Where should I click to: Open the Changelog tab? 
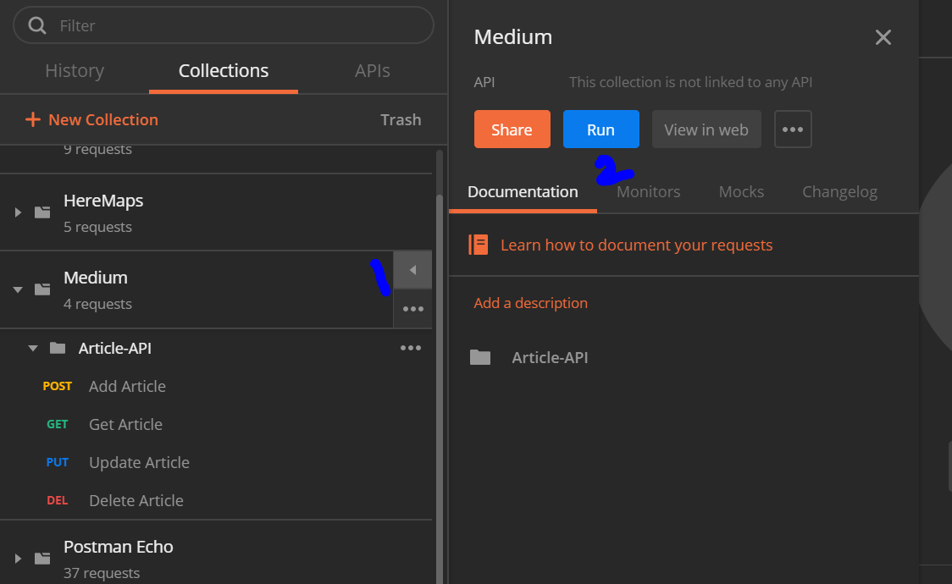point(839,191)
